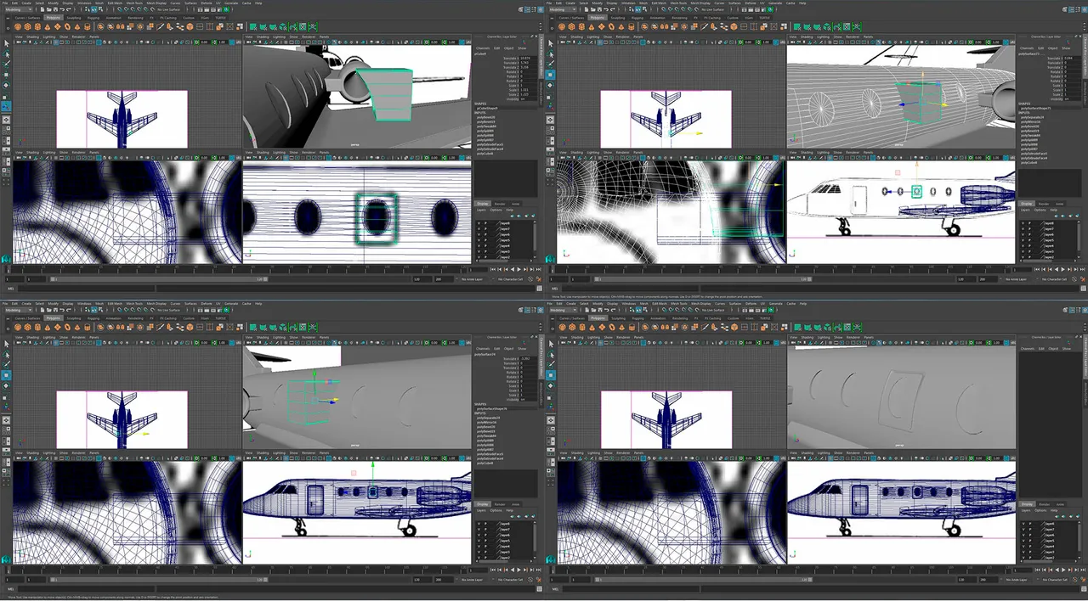The image size is (1088, 601).
Task: Toggle layer4 playback P box in top-left window
Action: [485, 246]
